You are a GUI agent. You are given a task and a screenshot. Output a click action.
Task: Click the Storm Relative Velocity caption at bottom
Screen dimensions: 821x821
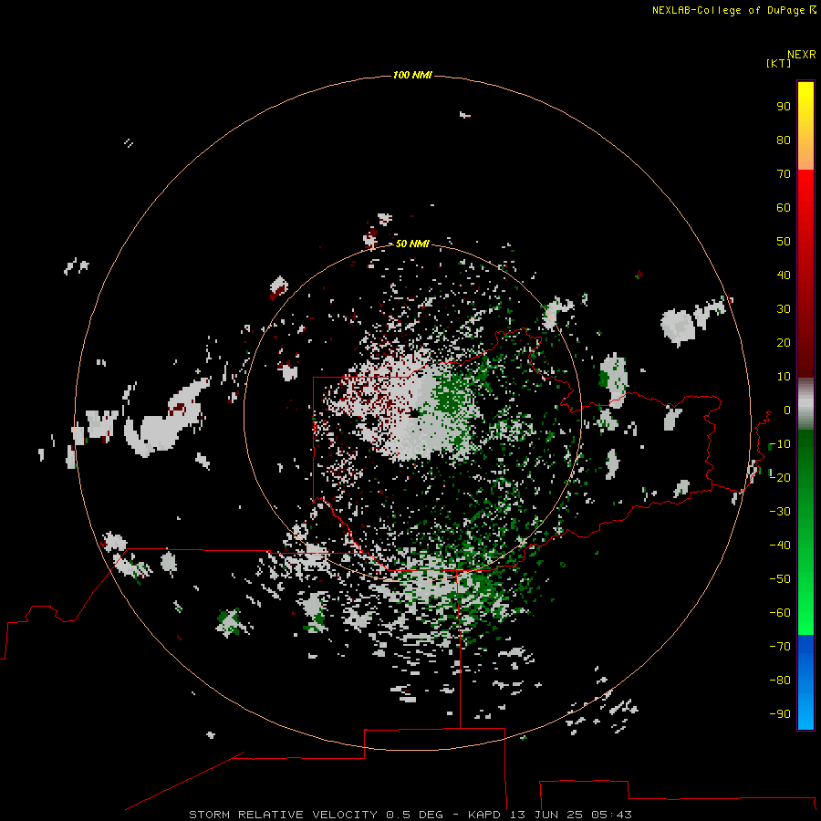[x=410, y=815]
